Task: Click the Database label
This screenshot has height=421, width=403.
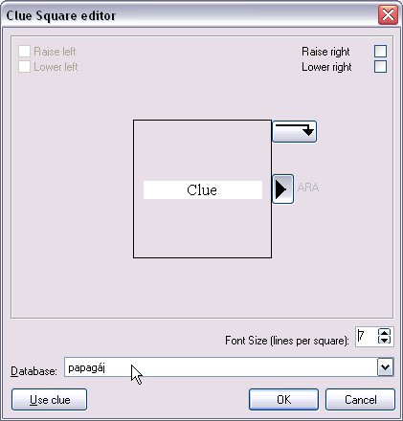Action: pos(34,371)
